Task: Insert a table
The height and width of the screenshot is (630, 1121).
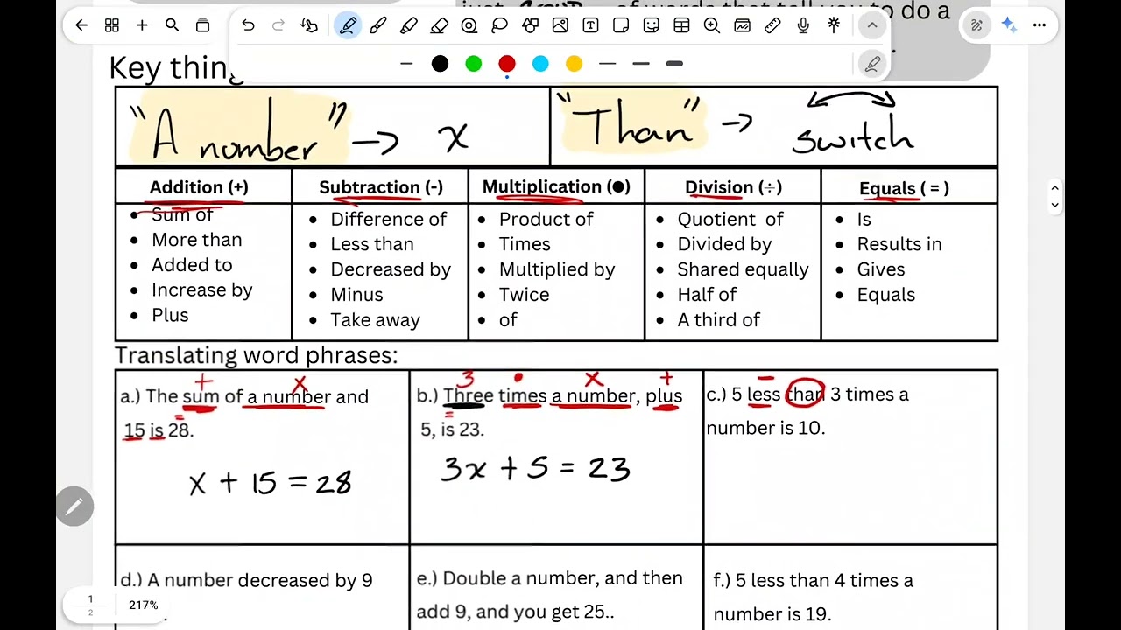Action: [681, 26]
